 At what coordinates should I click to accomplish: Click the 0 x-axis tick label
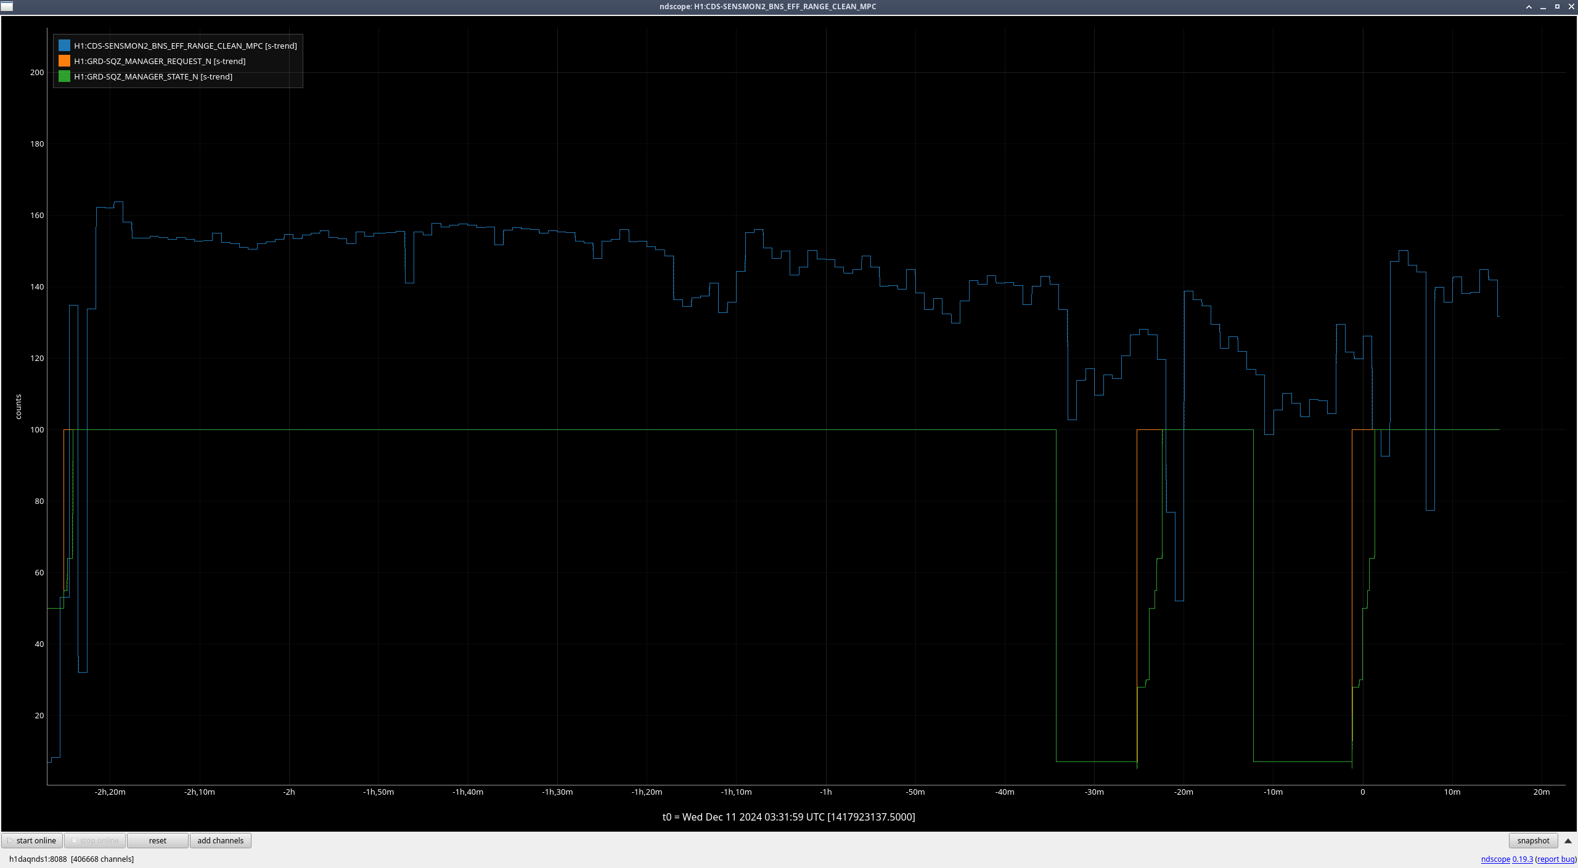click(1362, 792)
